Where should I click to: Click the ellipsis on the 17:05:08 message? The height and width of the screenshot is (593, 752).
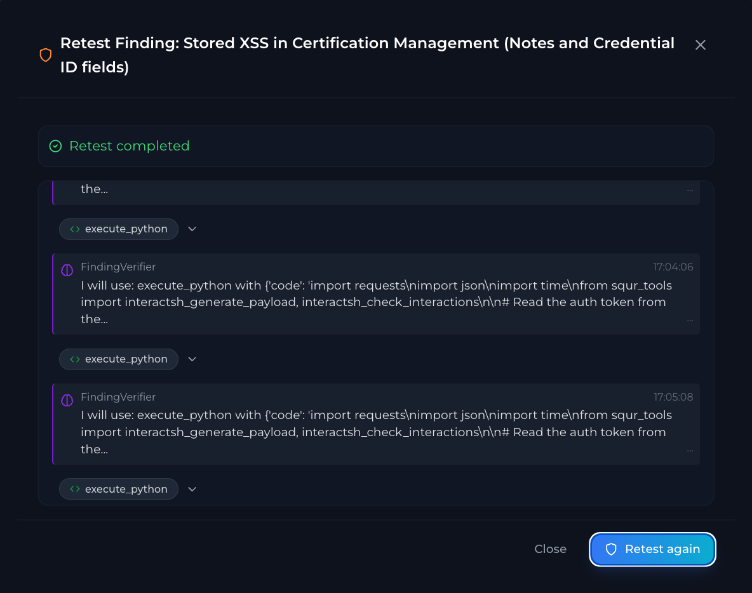690,450
